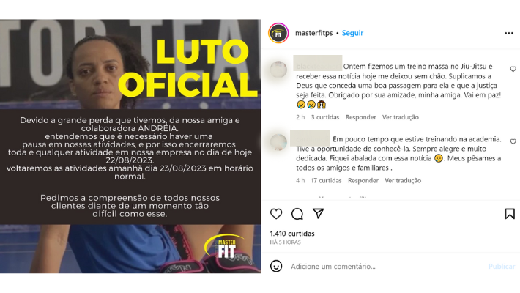Open masterfitps profile picture
Screen dimensions: 520x293
[278, 33]
